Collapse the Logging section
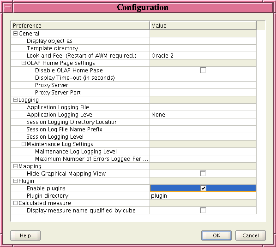Image resolution: width=276 pixels, height=247 pixels. tap(16, 100)
